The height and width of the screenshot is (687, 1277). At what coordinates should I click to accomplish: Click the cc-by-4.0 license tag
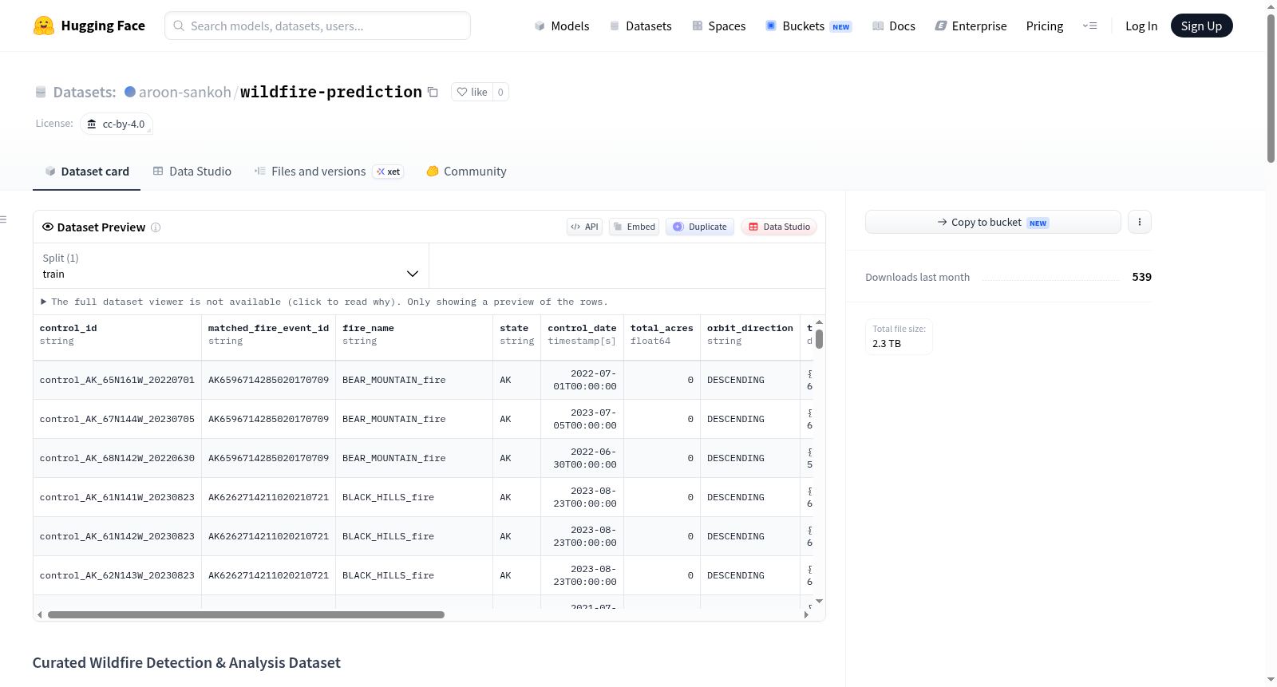[x=117, y=124]
